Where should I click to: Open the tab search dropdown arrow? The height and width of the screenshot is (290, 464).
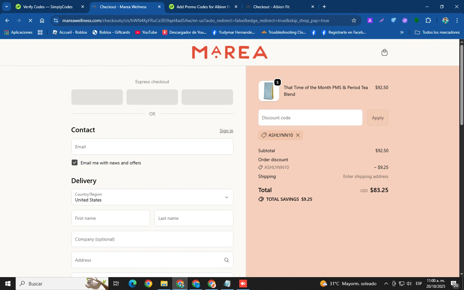6,6
